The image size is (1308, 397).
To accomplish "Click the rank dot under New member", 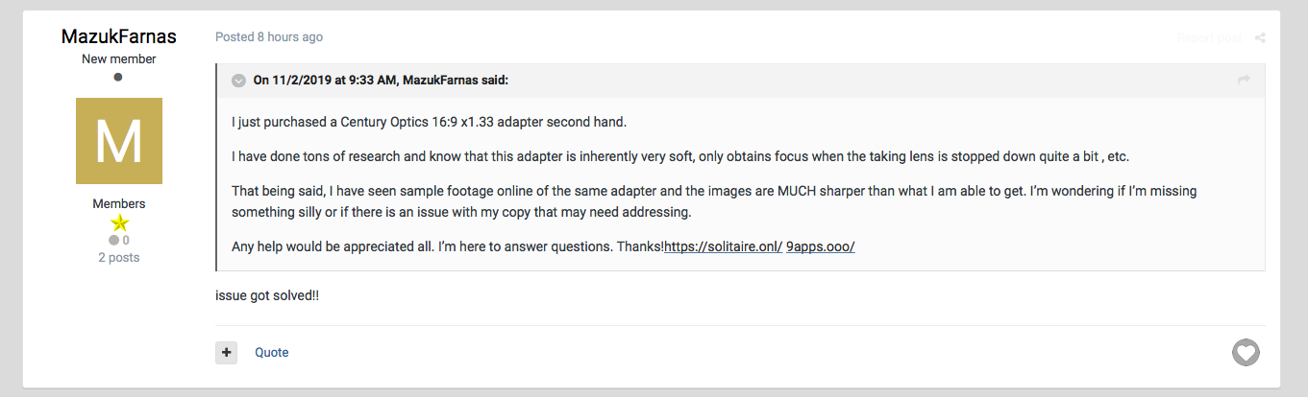I will (118, 78).
